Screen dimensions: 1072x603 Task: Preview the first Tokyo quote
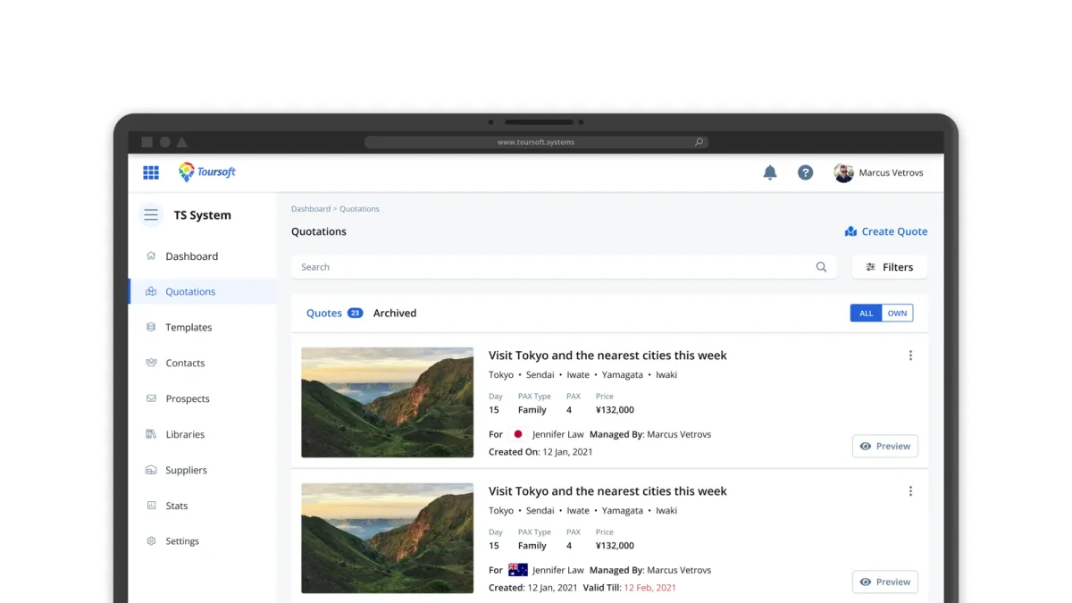click(x=885, y=446)
